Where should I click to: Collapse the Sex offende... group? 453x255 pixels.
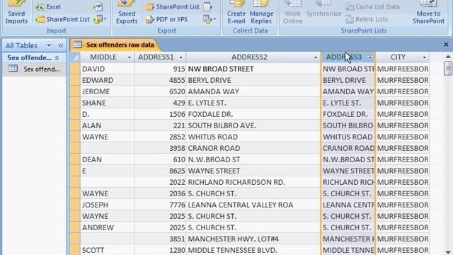(57, 58)
